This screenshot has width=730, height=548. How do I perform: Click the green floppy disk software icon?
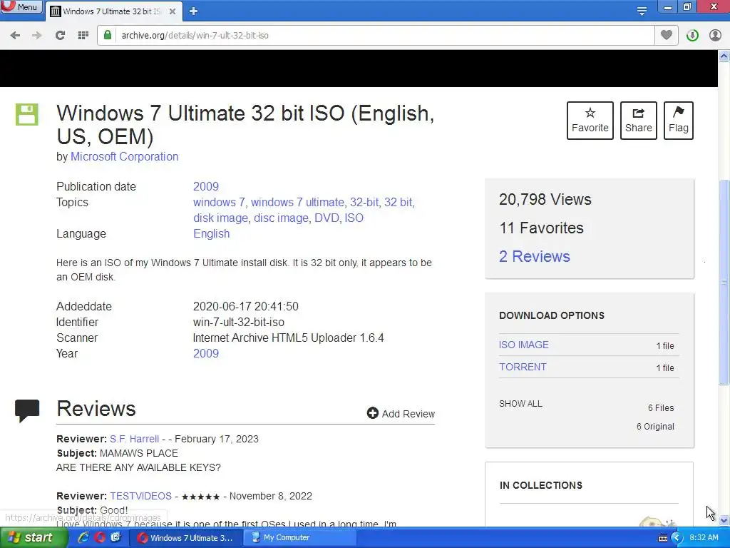27,115
